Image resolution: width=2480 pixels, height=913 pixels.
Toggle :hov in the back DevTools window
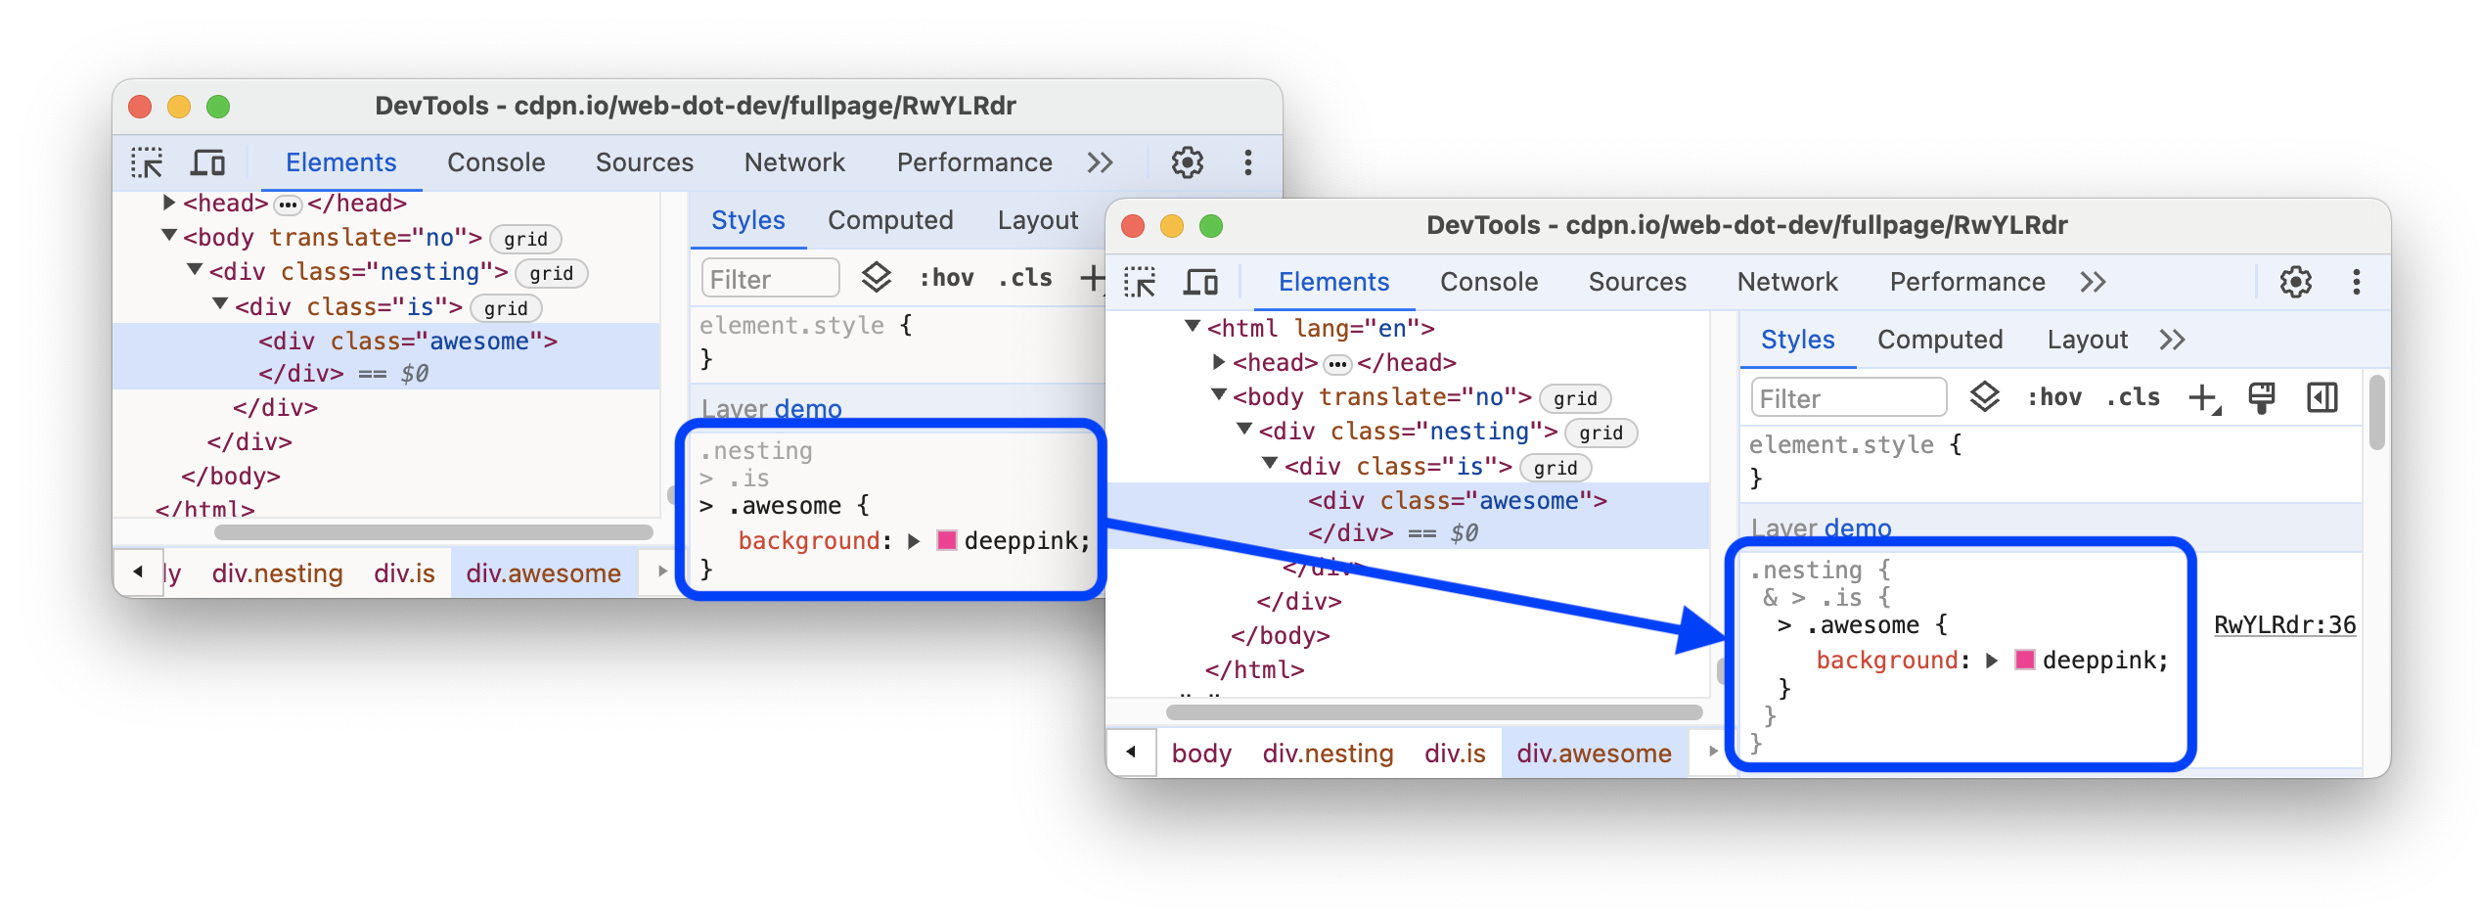coord(945,278)
